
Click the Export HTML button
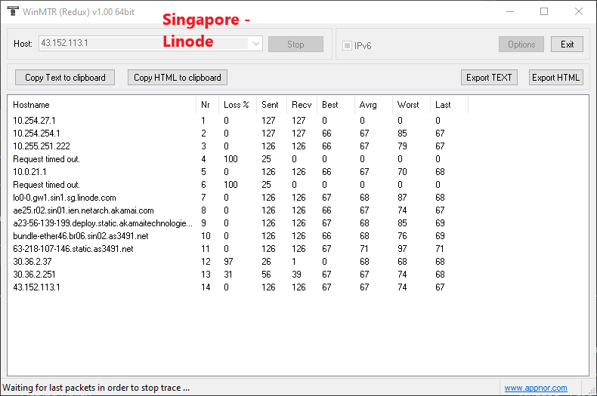click(555, 78)
